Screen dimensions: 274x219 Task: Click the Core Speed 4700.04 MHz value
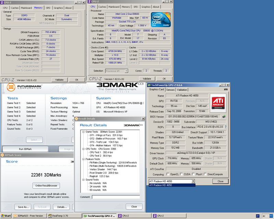click(x=115, y=51)
